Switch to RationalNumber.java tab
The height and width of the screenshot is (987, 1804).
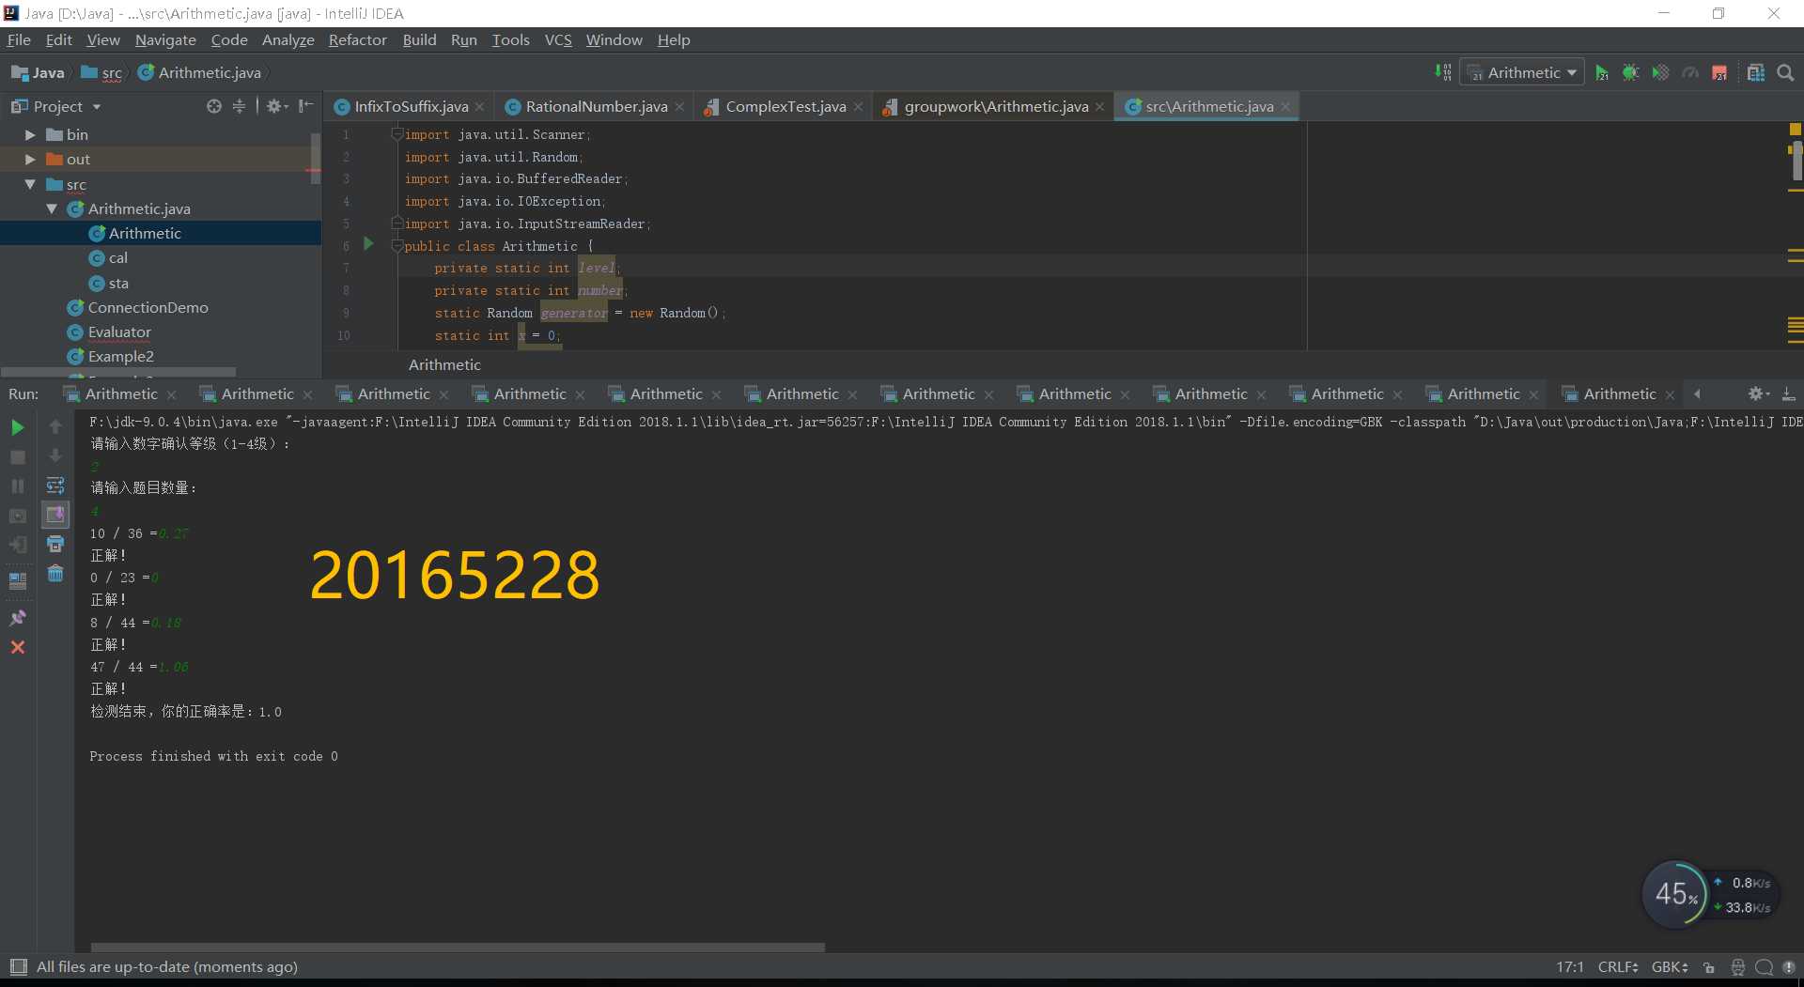596,106
